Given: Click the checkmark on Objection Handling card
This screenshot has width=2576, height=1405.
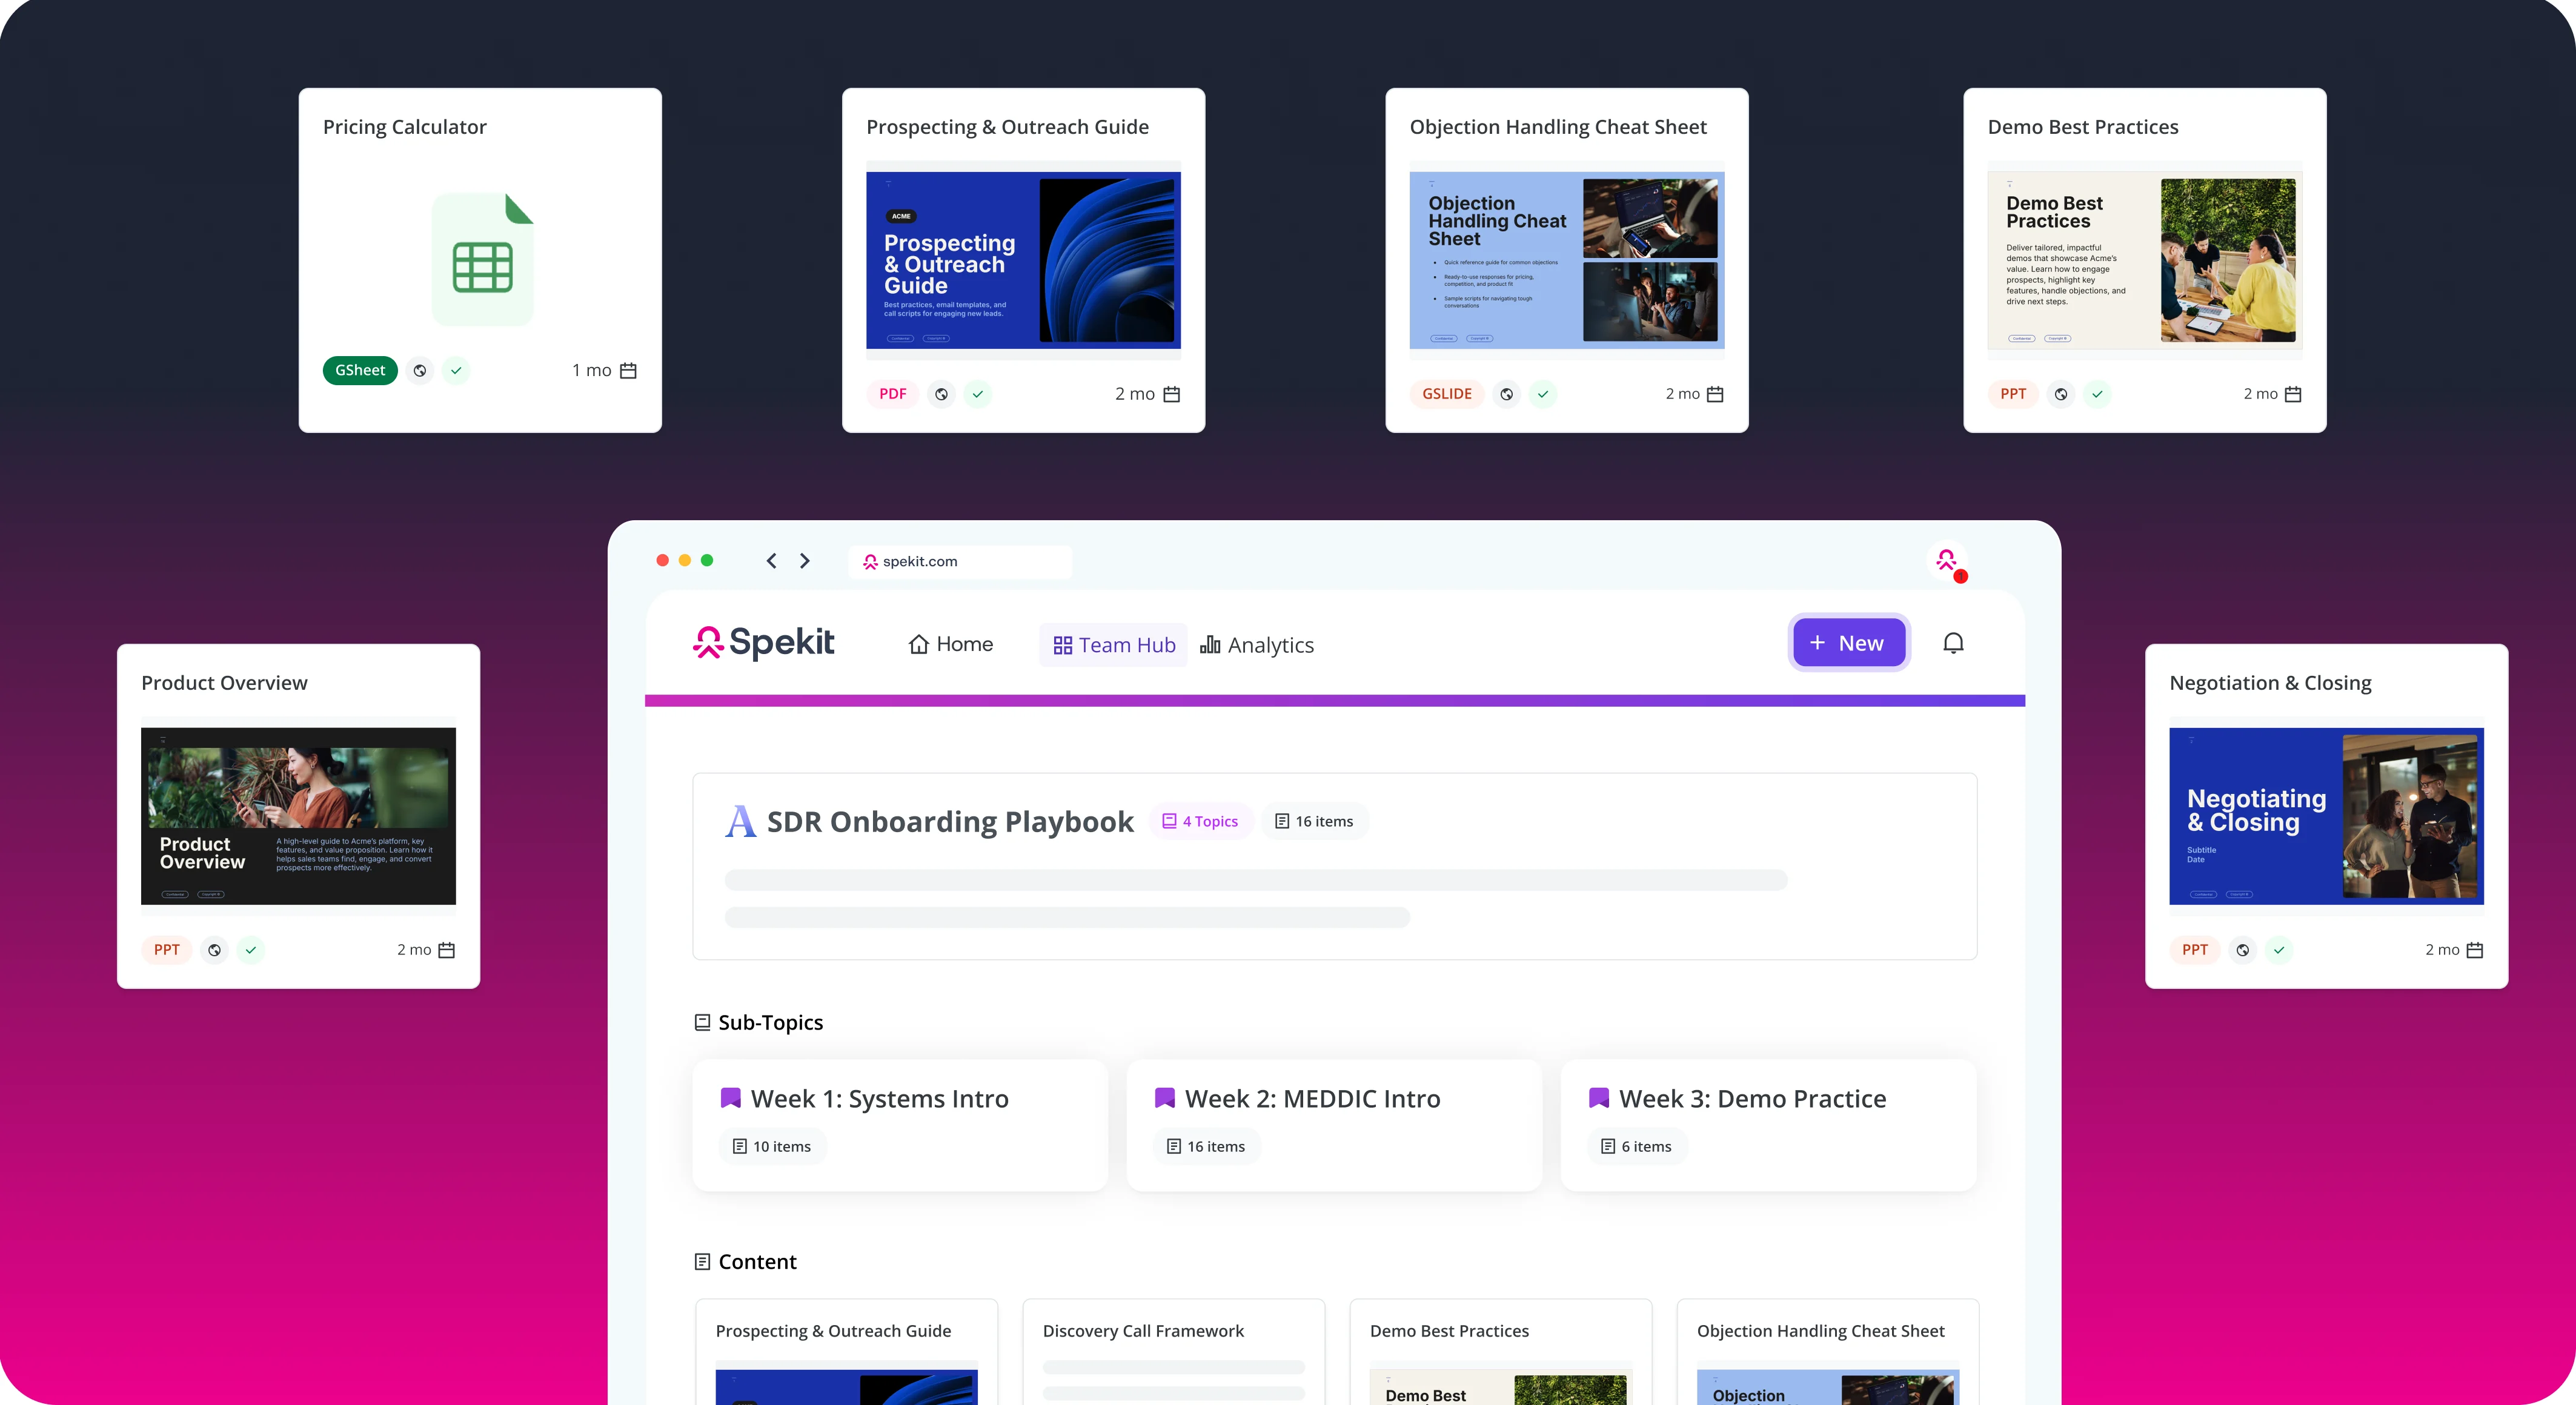Looking at the screenshot, I should 1543,395.
